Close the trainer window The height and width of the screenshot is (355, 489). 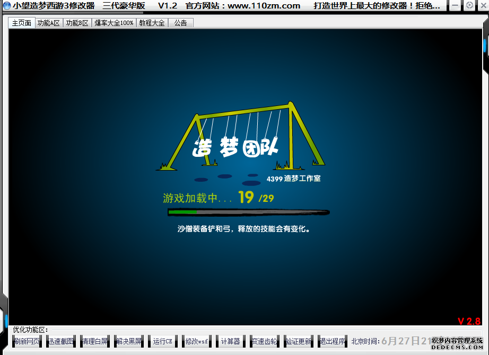tap(483, 5)
